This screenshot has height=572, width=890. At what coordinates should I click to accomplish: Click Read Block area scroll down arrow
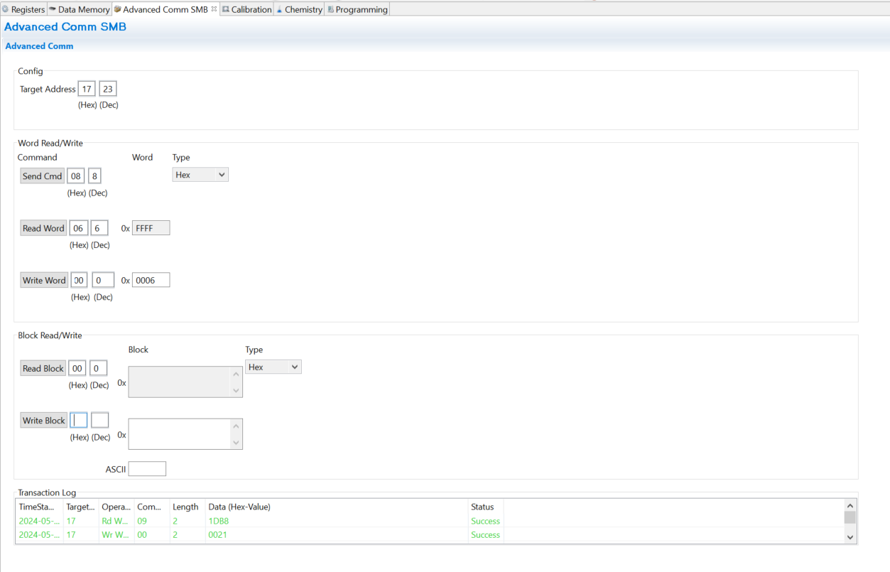[236, 390]
